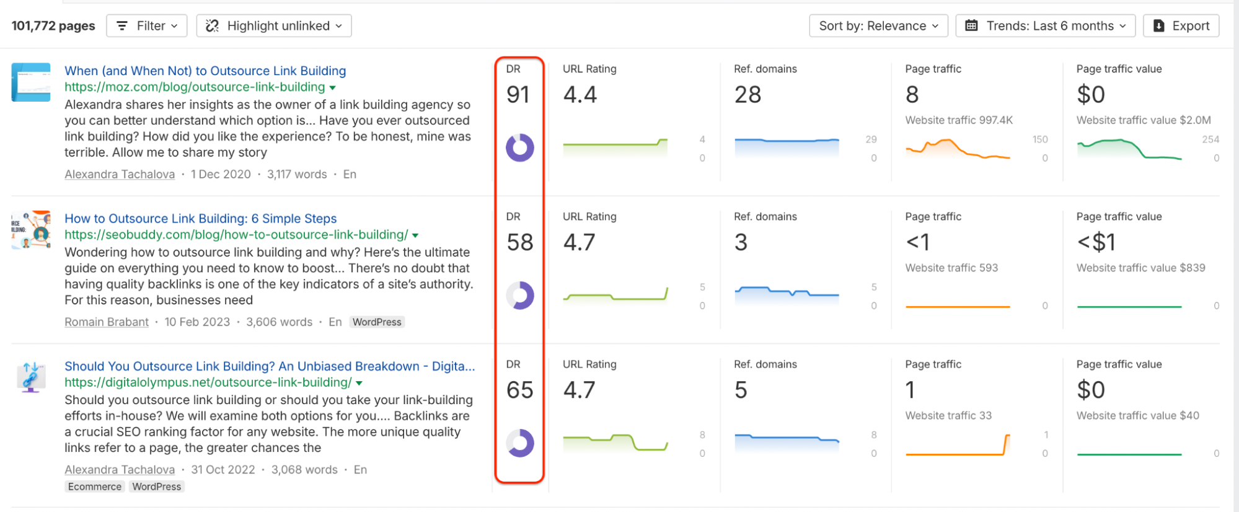Click author link Romain Brabant
The width and height of the screenshot is (1239, 512).
pos(107,322)
